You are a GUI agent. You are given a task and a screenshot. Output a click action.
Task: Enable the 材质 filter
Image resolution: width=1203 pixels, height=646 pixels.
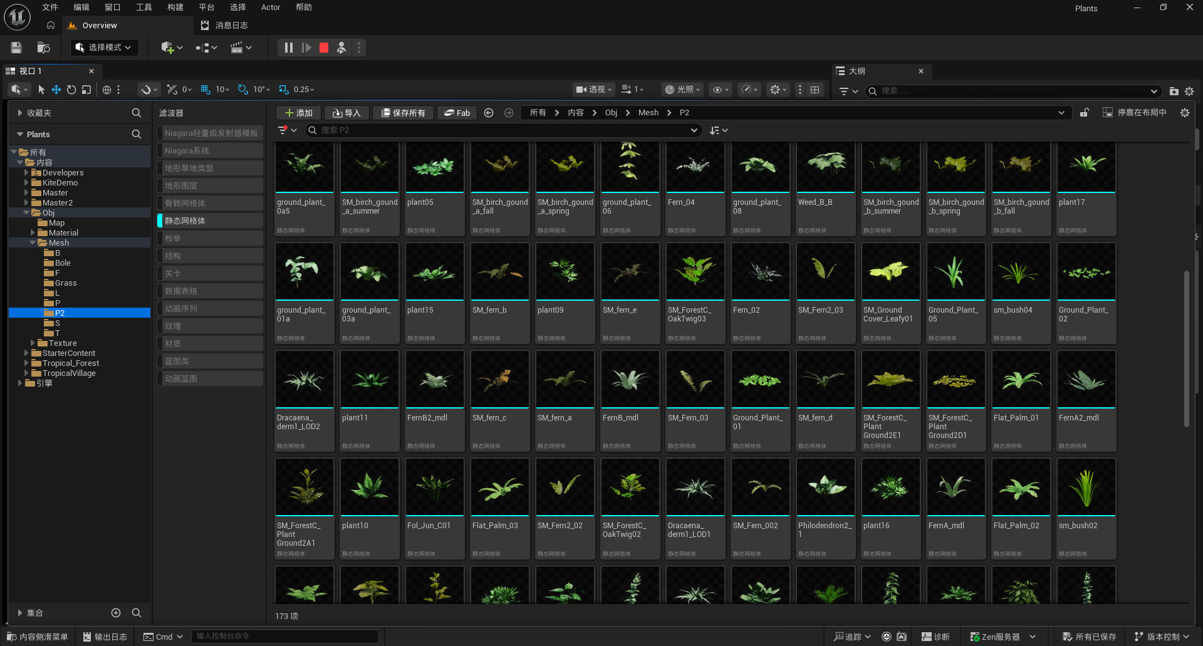pos(210,343)
